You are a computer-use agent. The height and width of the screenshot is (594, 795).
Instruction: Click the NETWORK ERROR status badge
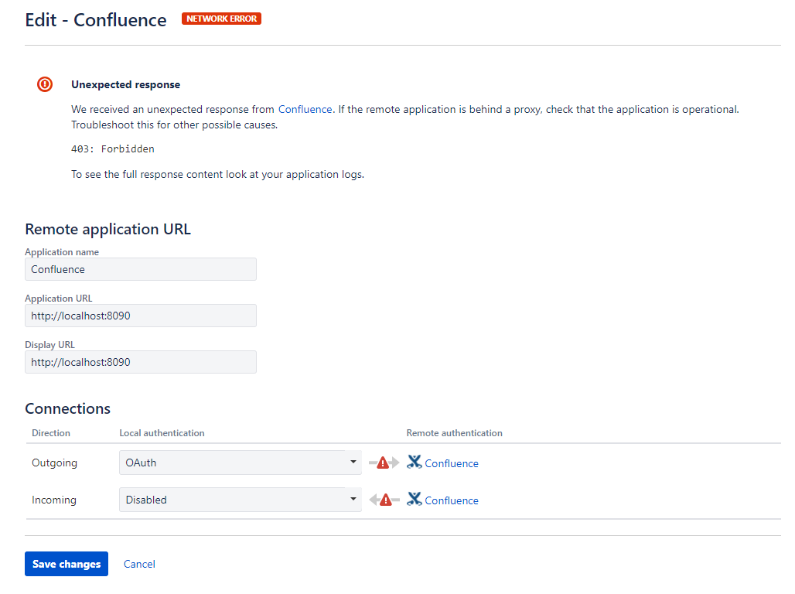coord(222,19)
